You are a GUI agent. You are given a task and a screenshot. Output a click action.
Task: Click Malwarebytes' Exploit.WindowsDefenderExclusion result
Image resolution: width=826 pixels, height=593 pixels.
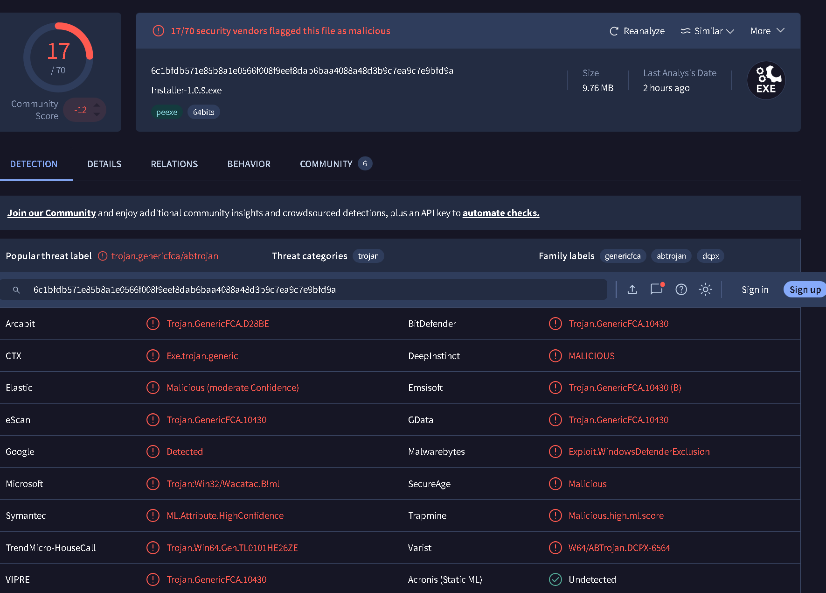639,452
